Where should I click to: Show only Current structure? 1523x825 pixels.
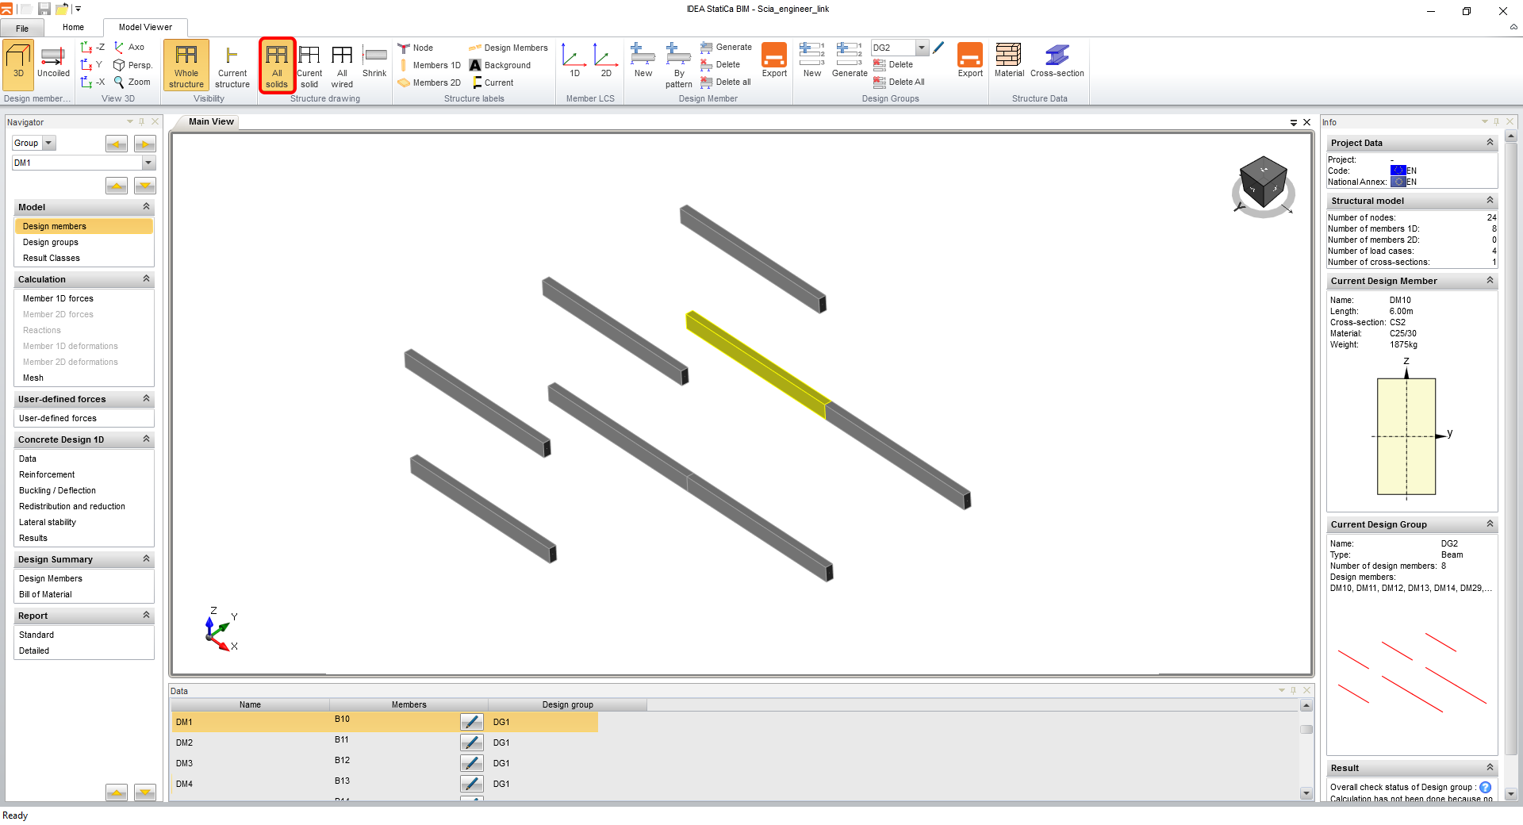(232, 65)
